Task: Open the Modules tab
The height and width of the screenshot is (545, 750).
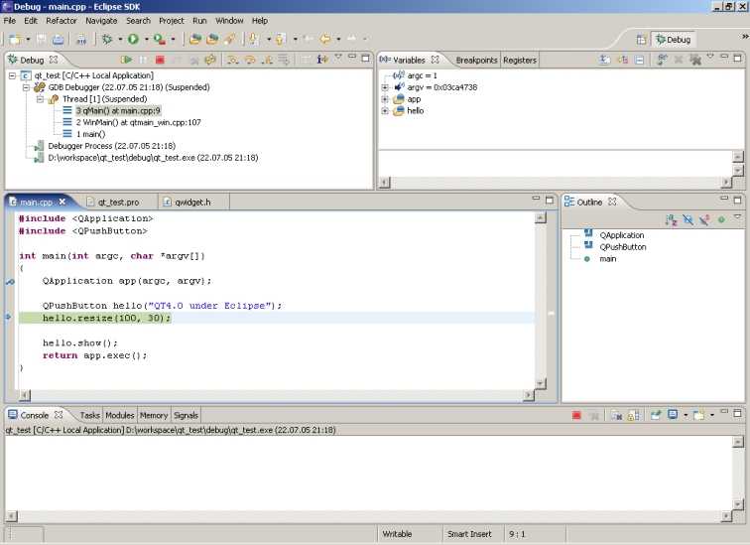Action: 120,415
